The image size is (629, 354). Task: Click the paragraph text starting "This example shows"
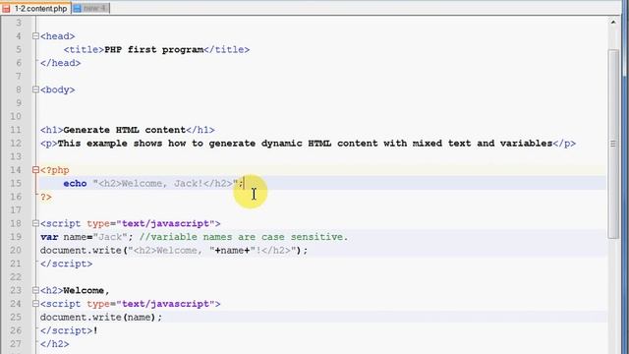click(305, 144)
